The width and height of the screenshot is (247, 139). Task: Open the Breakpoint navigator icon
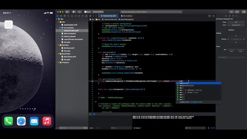[x=83, y=16]
